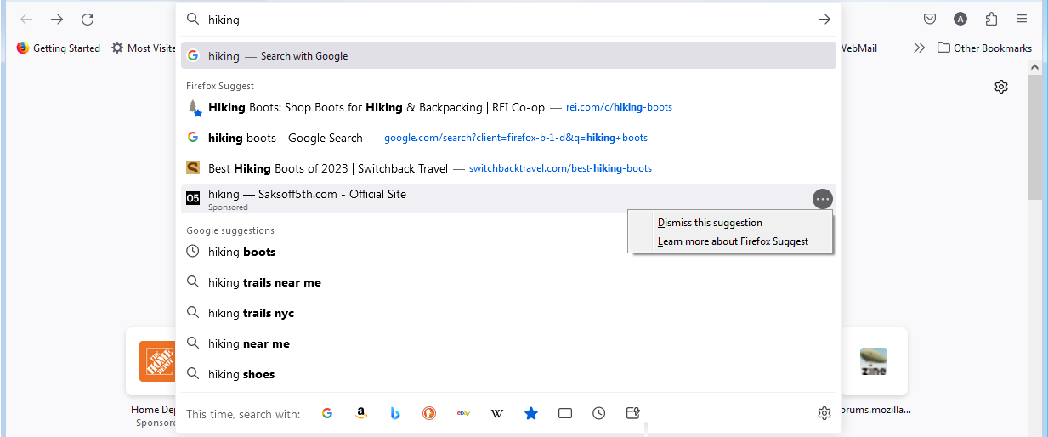The width and height of the screenshot is (1048, 437).
Task: Select suggestion hiking shoes
Action: [508, 374]
